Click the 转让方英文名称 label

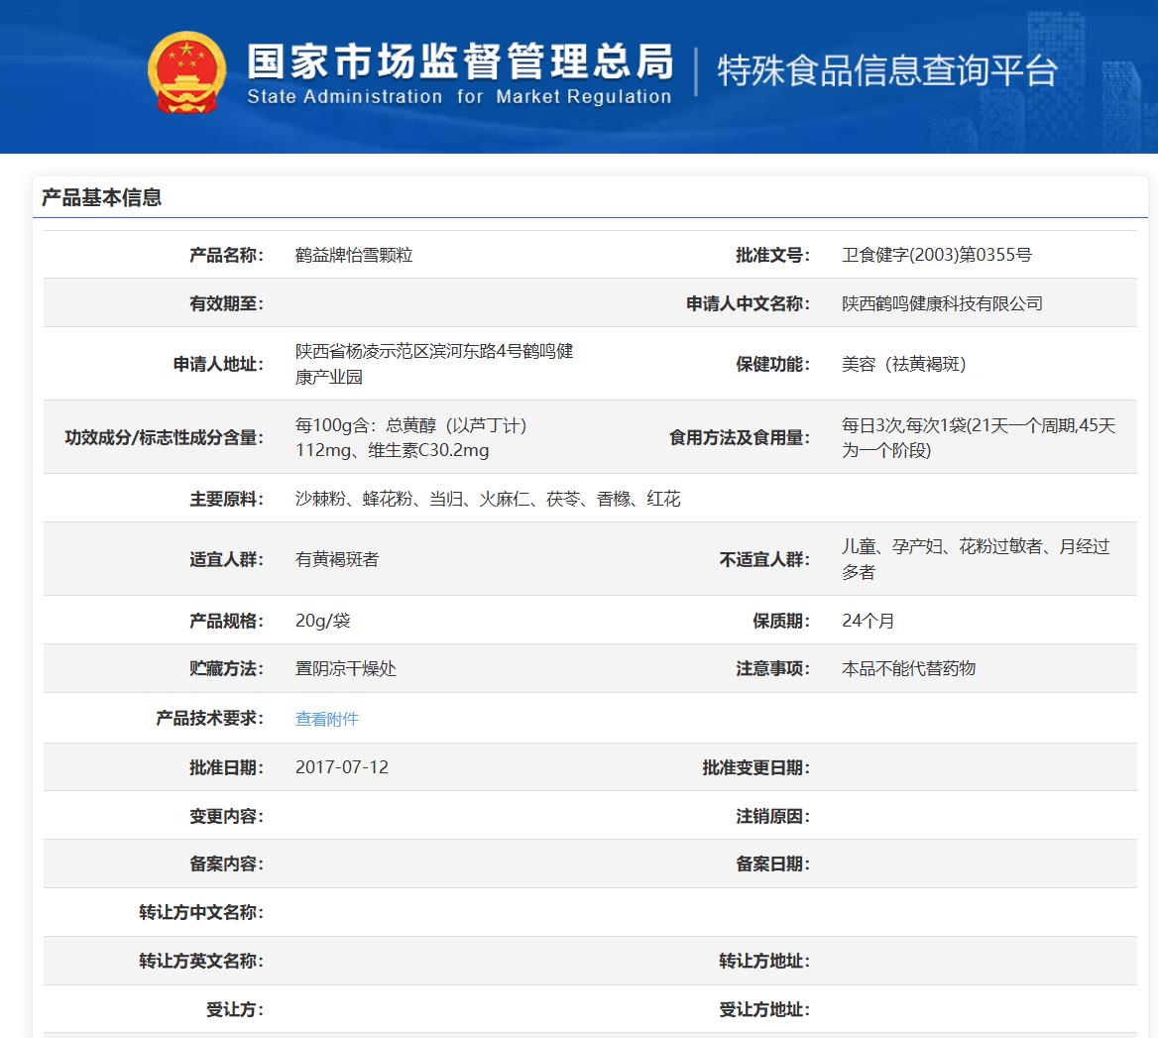tap(201, 961)
